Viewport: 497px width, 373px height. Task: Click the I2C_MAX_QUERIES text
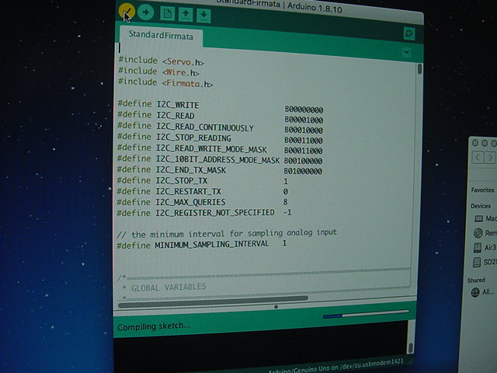190,202
